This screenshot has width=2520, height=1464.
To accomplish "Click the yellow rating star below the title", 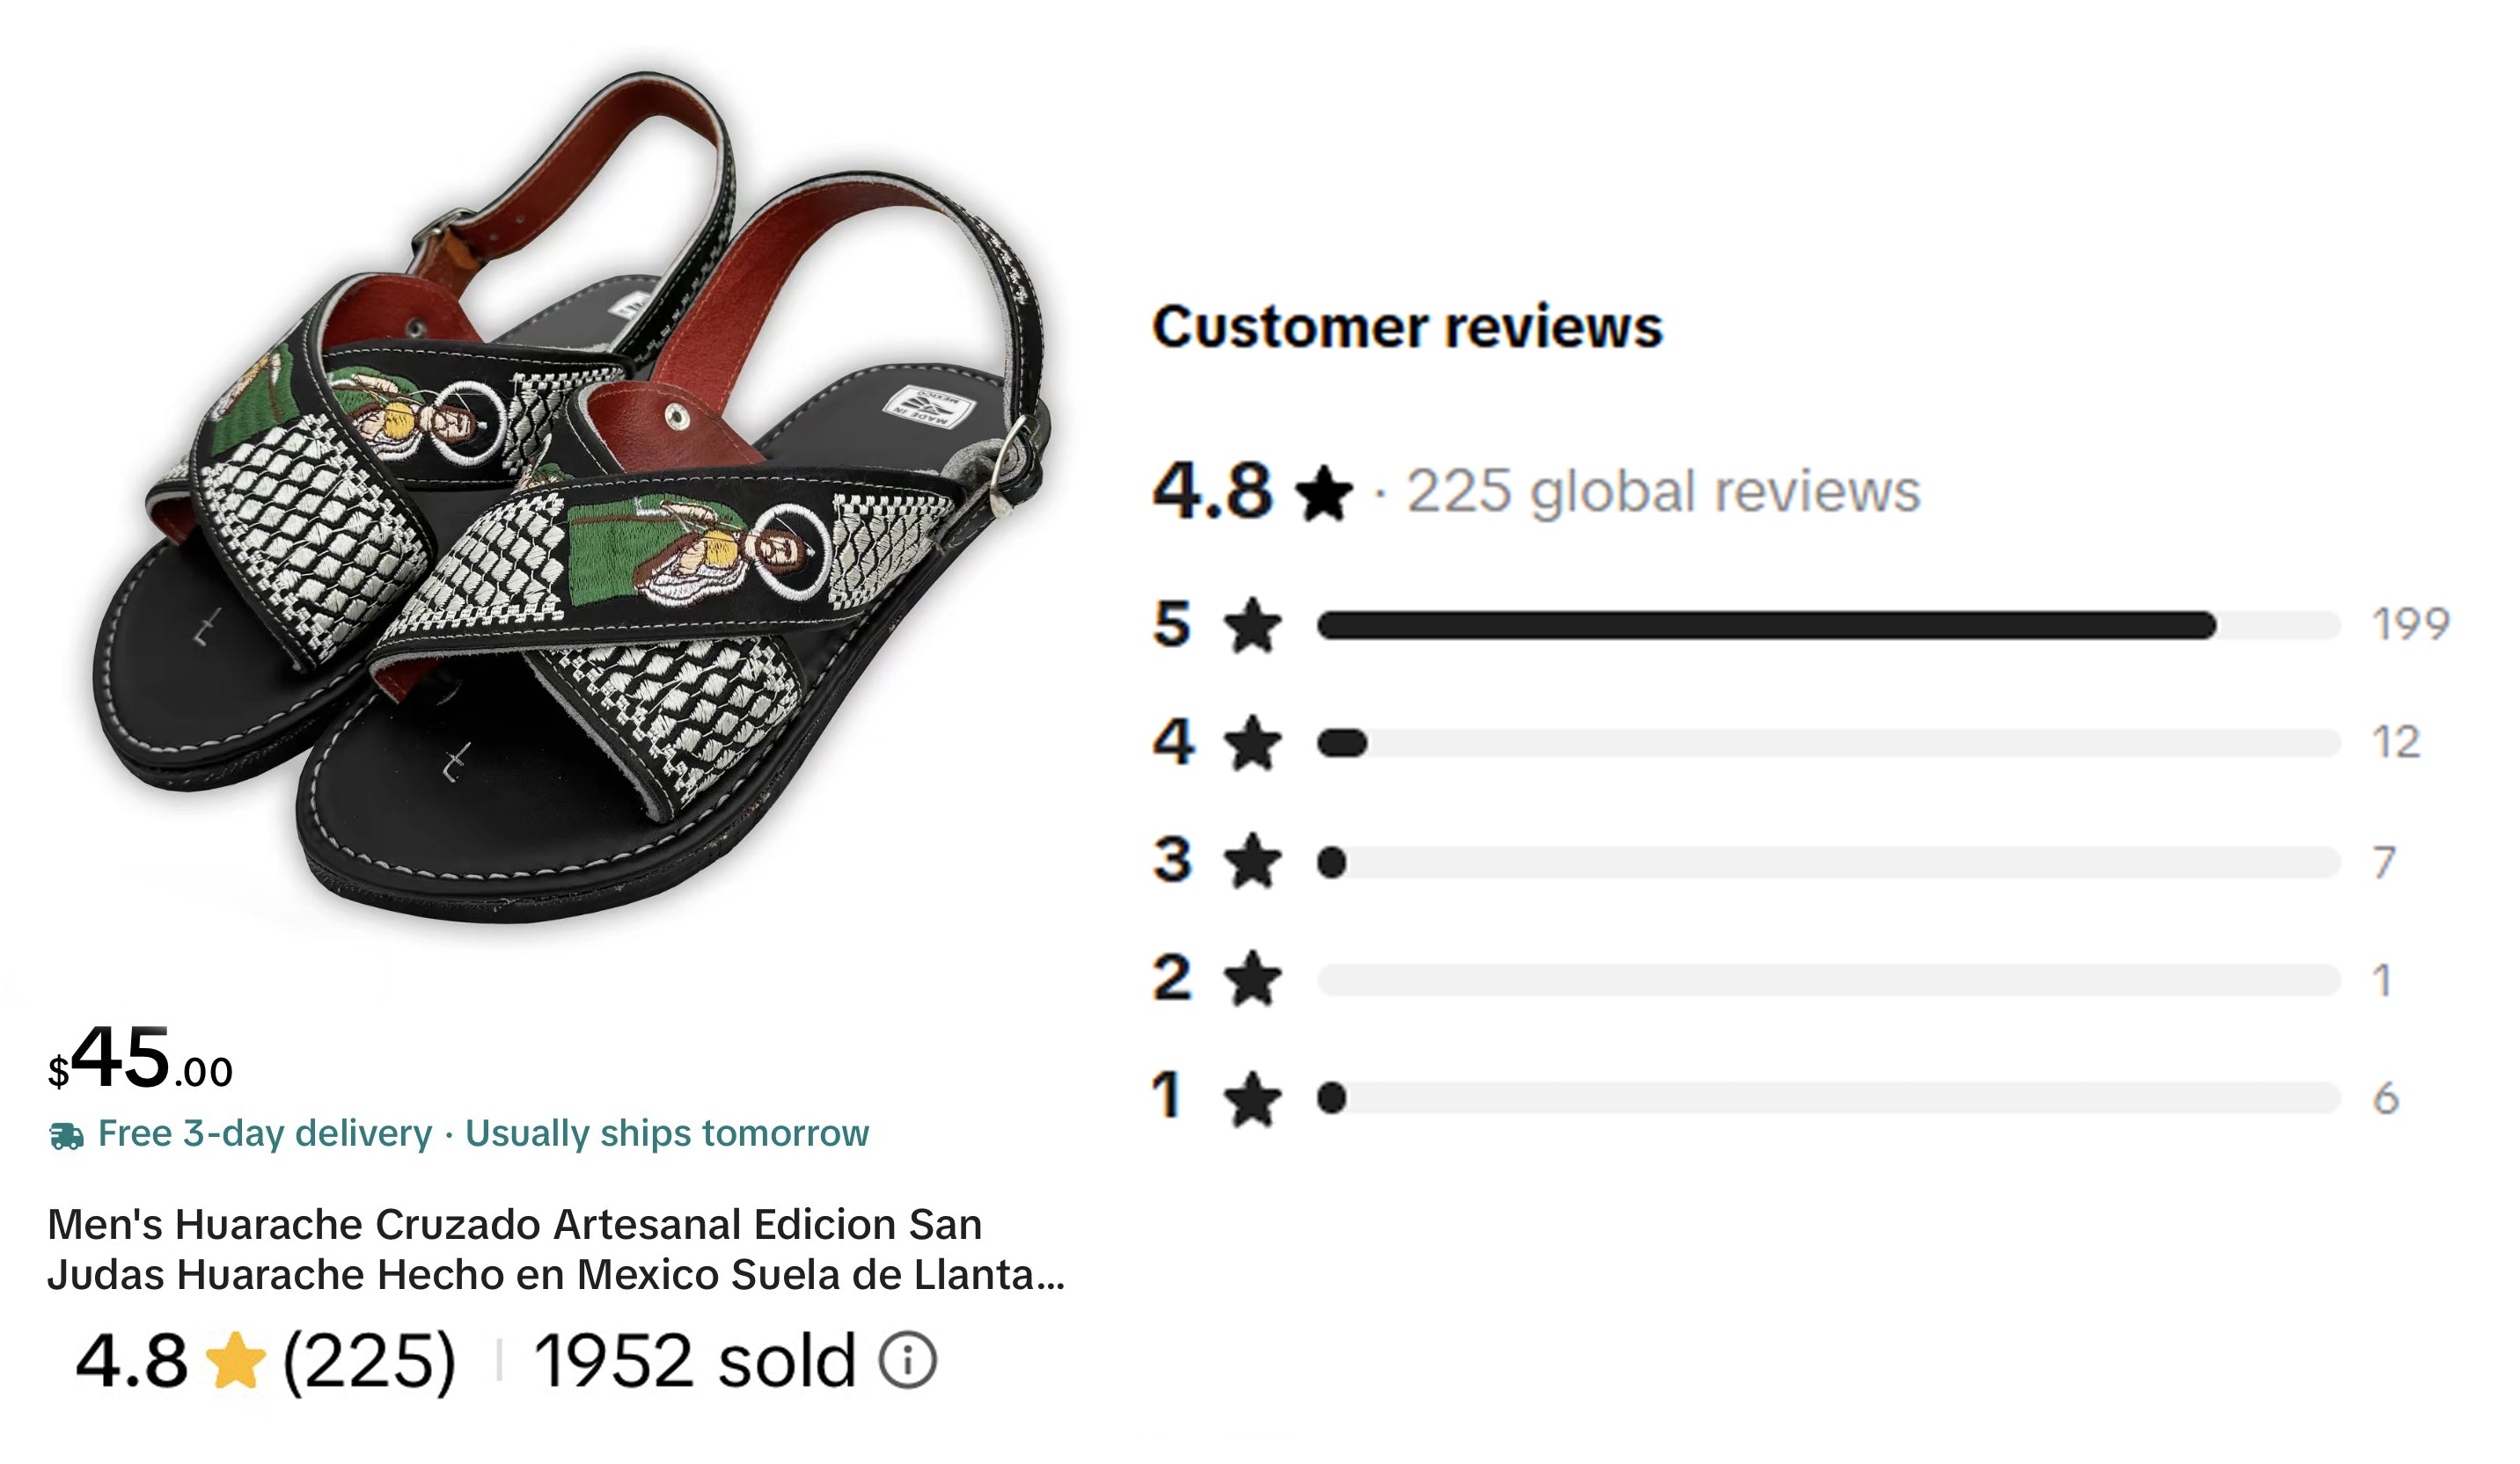I will click(x=235, y=1360).
